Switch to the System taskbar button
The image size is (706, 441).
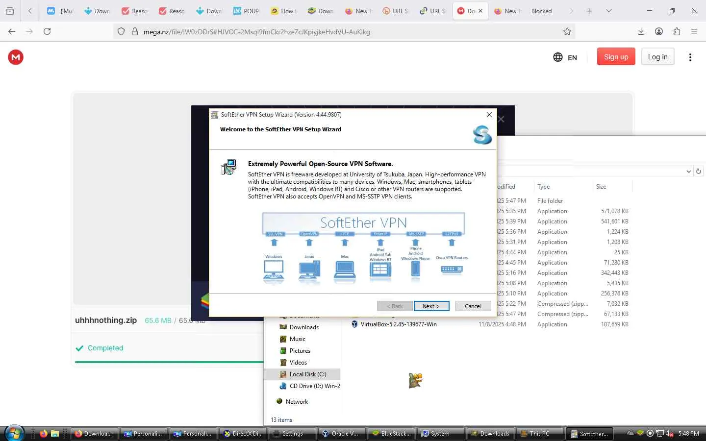(440, 434)
